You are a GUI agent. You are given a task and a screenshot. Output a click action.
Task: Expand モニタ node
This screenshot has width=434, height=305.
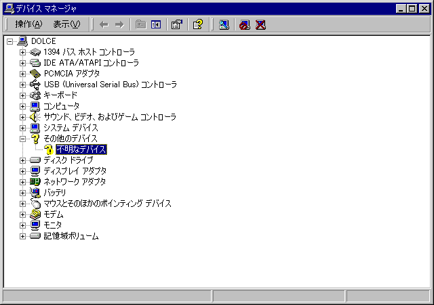[x=22, y=225]
